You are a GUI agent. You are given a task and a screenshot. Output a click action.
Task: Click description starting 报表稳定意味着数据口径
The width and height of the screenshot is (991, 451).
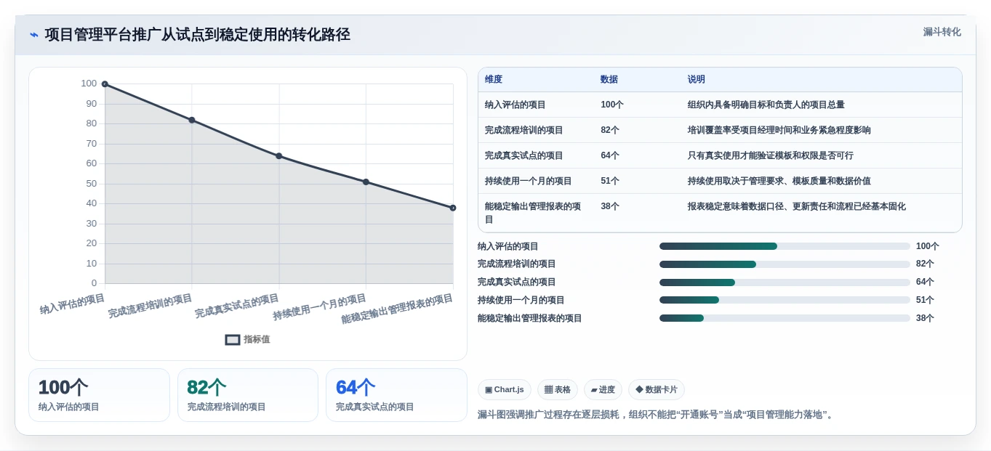[797, 206]
